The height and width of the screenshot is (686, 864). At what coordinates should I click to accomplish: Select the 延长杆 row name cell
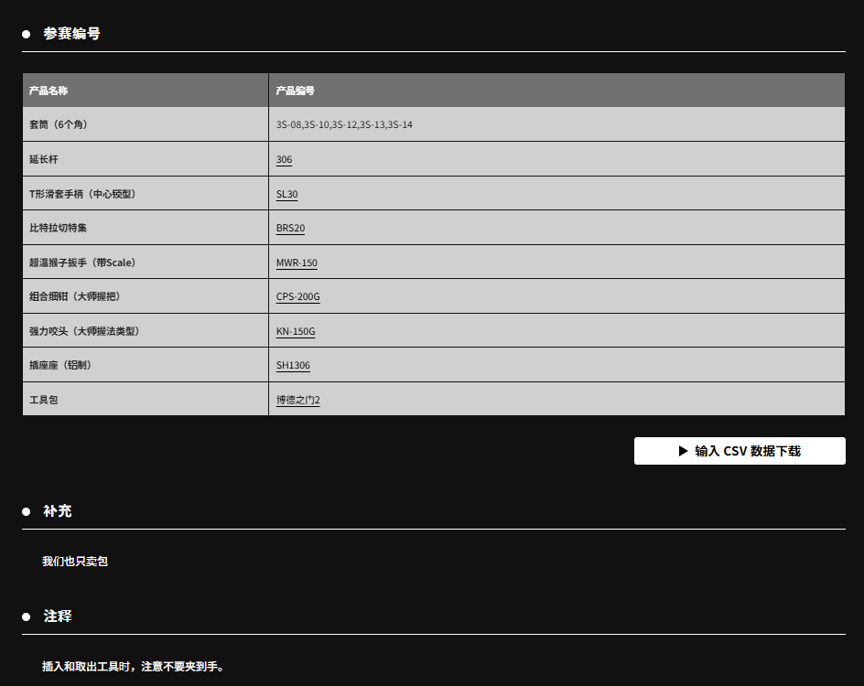point(43,159)
